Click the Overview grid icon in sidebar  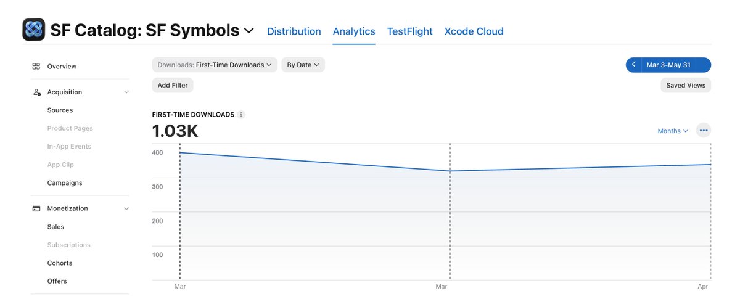(x=36, y=67)
